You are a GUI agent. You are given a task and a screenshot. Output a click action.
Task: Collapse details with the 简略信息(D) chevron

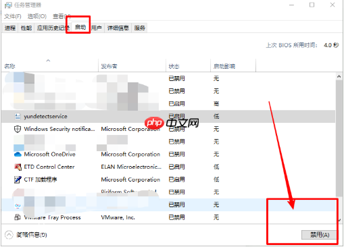point(9,235)
